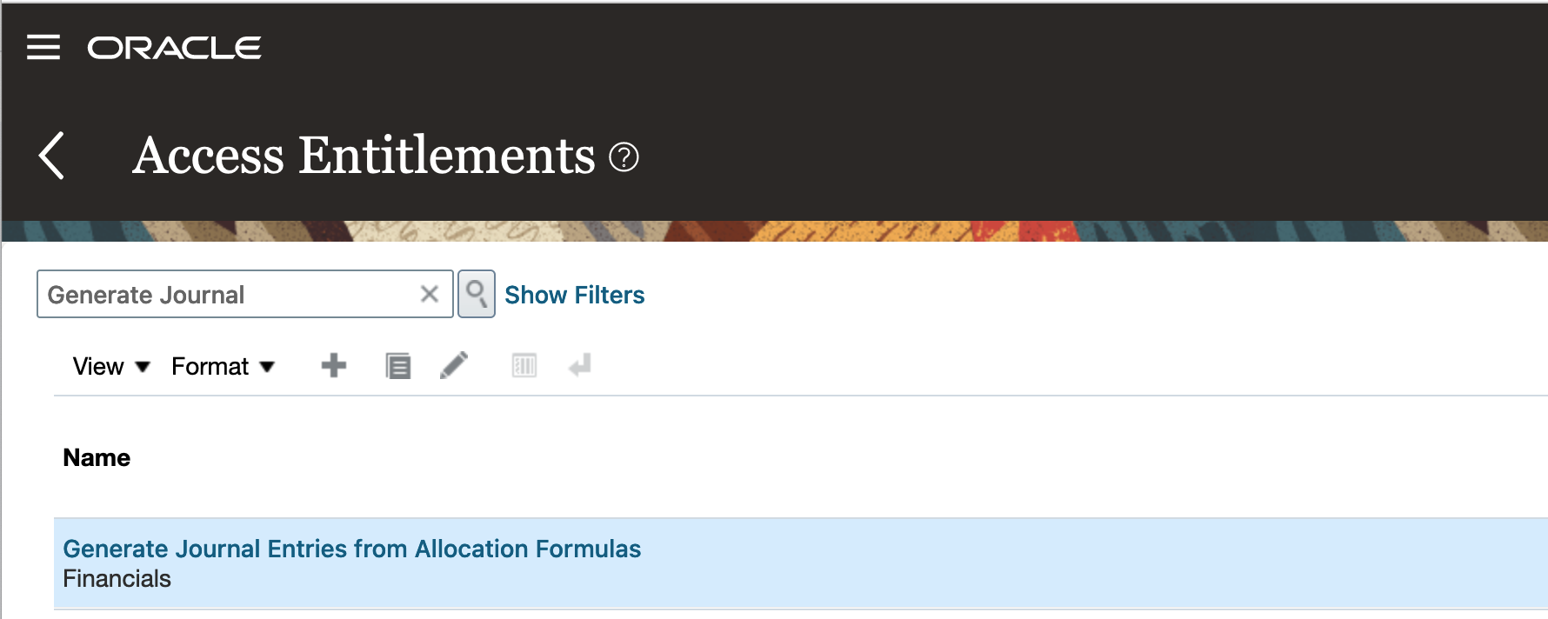Click the Access Entitlements page title
The width and height of the screenshot is (1548, 619).
pos(364,156)
